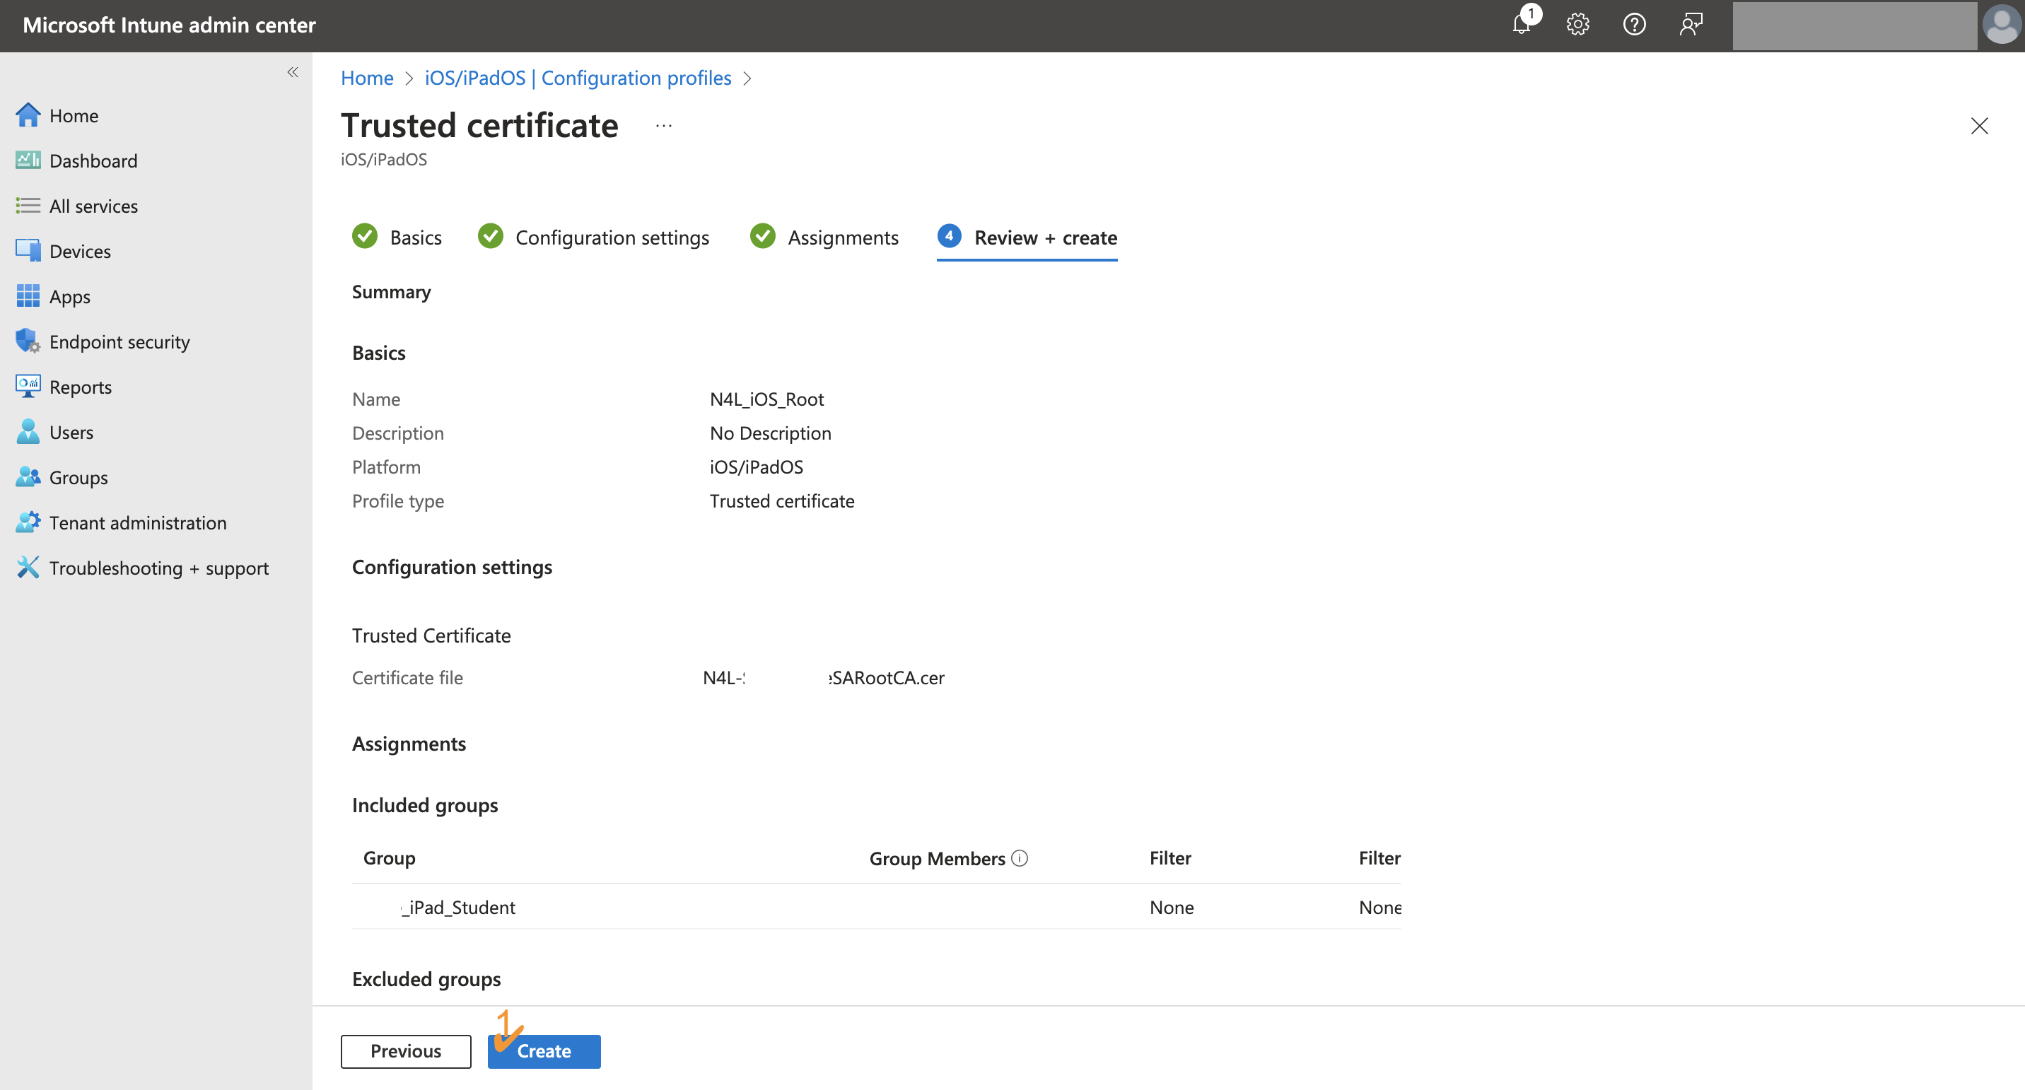Select the Users icon
Viewport: 2025px width, 1090px height.
tap(71, 431)
